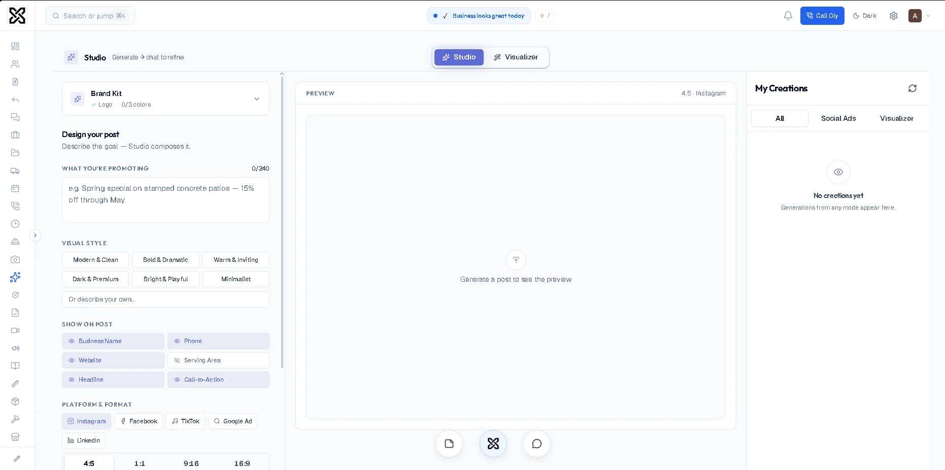Switch to the Studio tab
The height and width of the screenshot is (470, 945).
point(459,57)
